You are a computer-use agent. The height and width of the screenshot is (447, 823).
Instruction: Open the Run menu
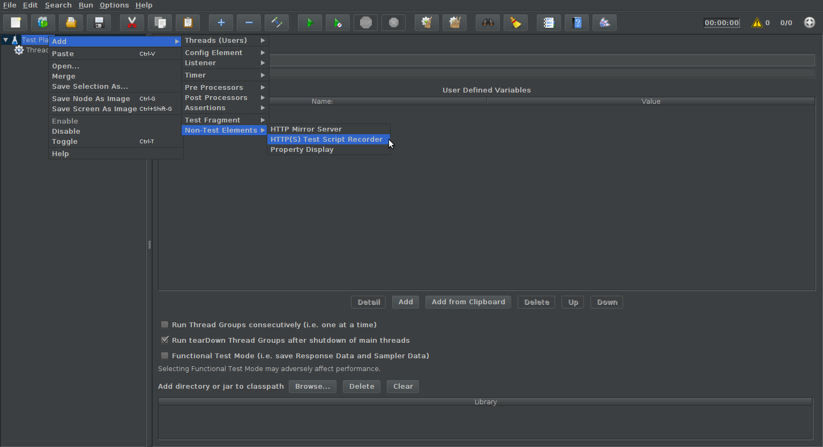86,5
